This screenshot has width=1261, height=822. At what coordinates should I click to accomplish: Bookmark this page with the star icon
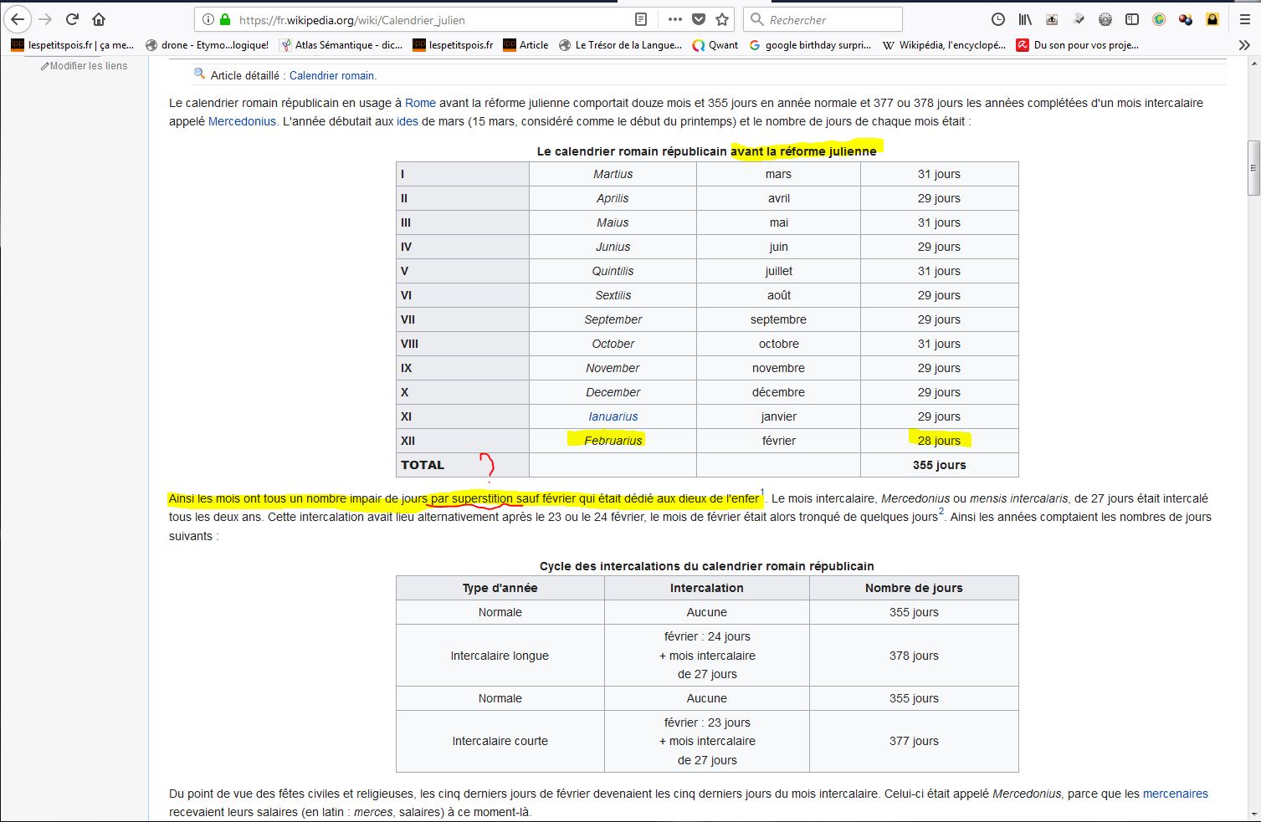tap(722, 19)
